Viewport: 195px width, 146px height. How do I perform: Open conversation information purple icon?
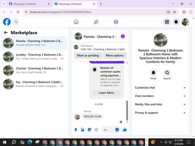[x=123, y=36]
